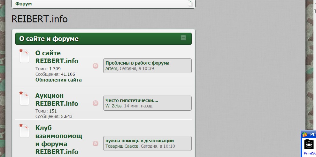Open thread "Чисто гипотетически...."
Screen dimensions: 316x157
(132, 100)
